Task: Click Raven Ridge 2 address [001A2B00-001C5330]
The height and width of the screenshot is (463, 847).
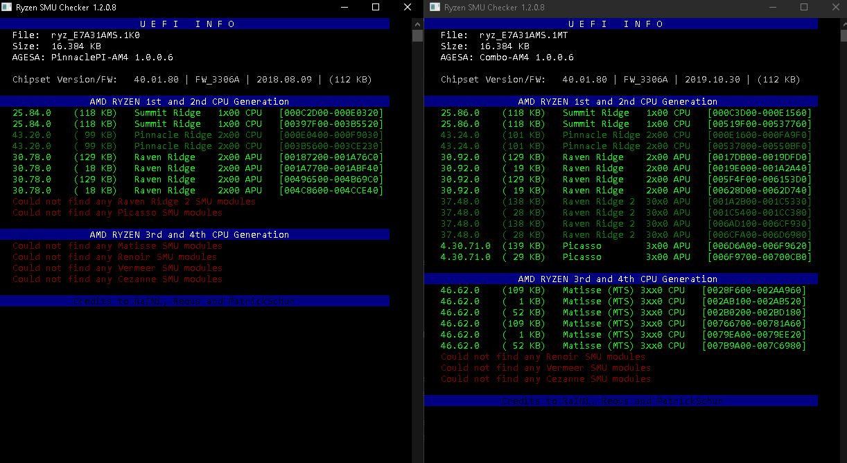Action: tap(759, 201)
